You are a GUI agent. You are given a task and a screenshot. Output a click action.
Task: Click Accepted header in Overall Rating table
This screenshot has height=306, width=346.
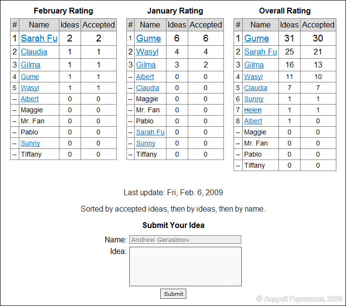[318, 25]
